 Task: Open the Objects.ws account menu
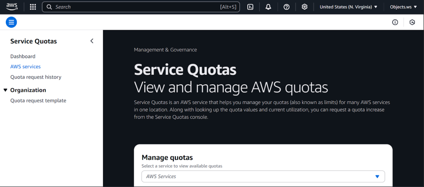click(x=403, y=7)
